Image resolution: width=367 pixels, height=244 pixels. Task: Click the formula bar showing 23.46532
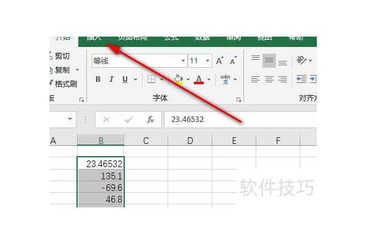point(240,120)
